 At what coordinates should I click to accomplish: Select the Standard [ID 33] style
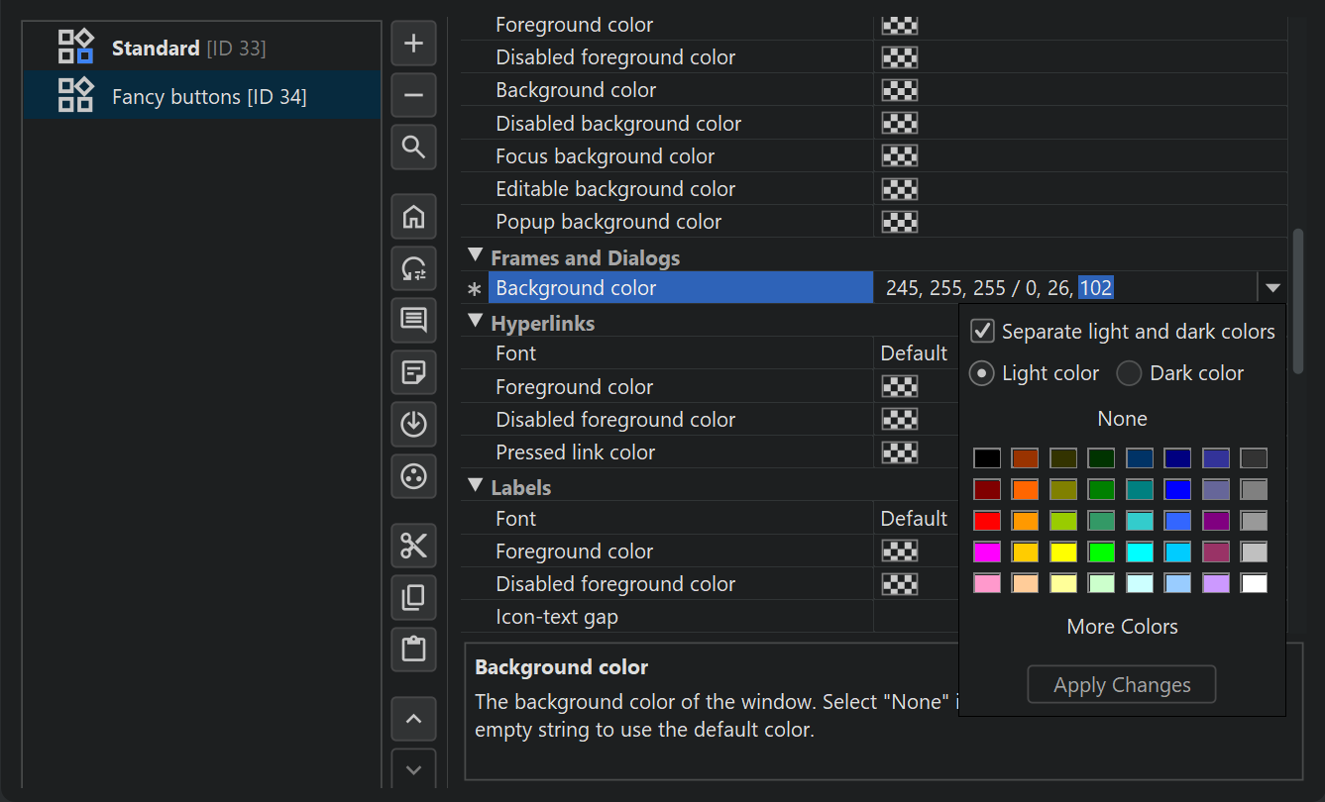(188, 48)
